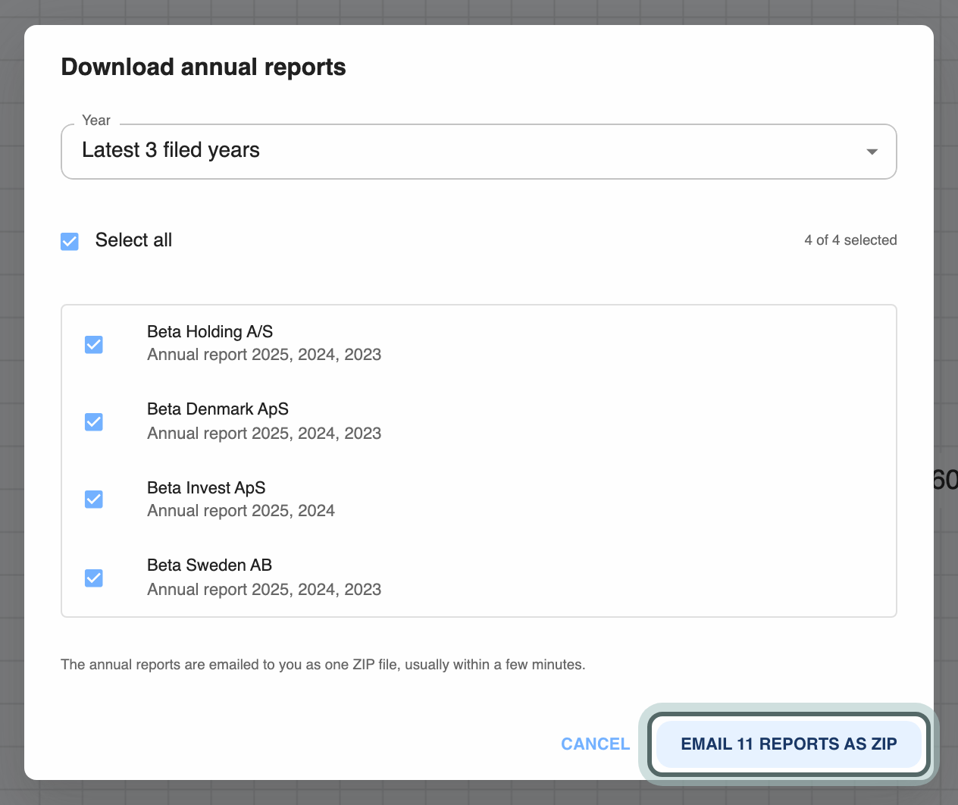
Task: Click Email 11 Reports as ZIP
Action: (789, 744)
